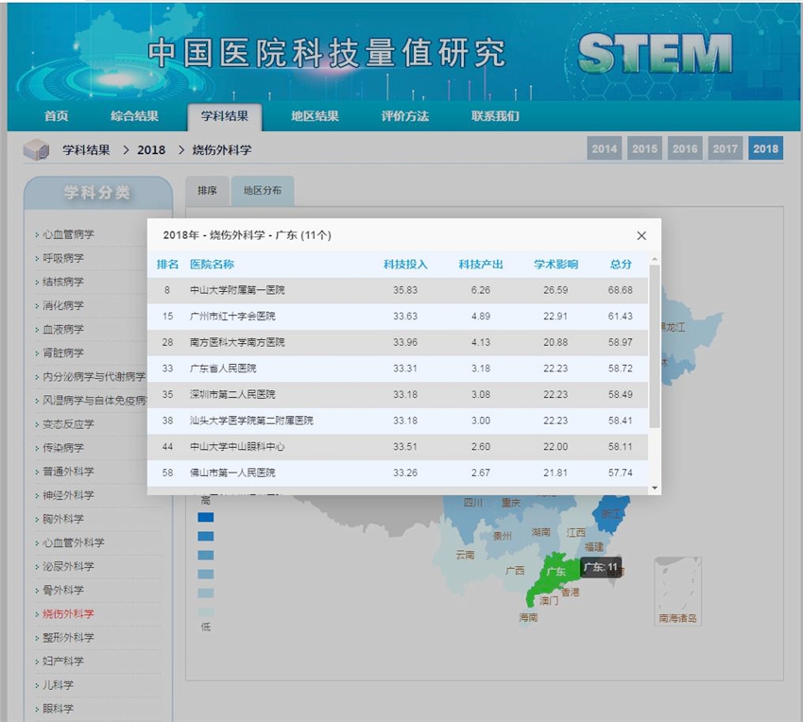803x722 pixels.
Task: Click the darkest blue legend swatch
Action: [206, 518]
